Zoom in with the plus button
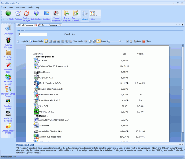The image size is (185, 159). pyautogui.click(x=127, y=41)
